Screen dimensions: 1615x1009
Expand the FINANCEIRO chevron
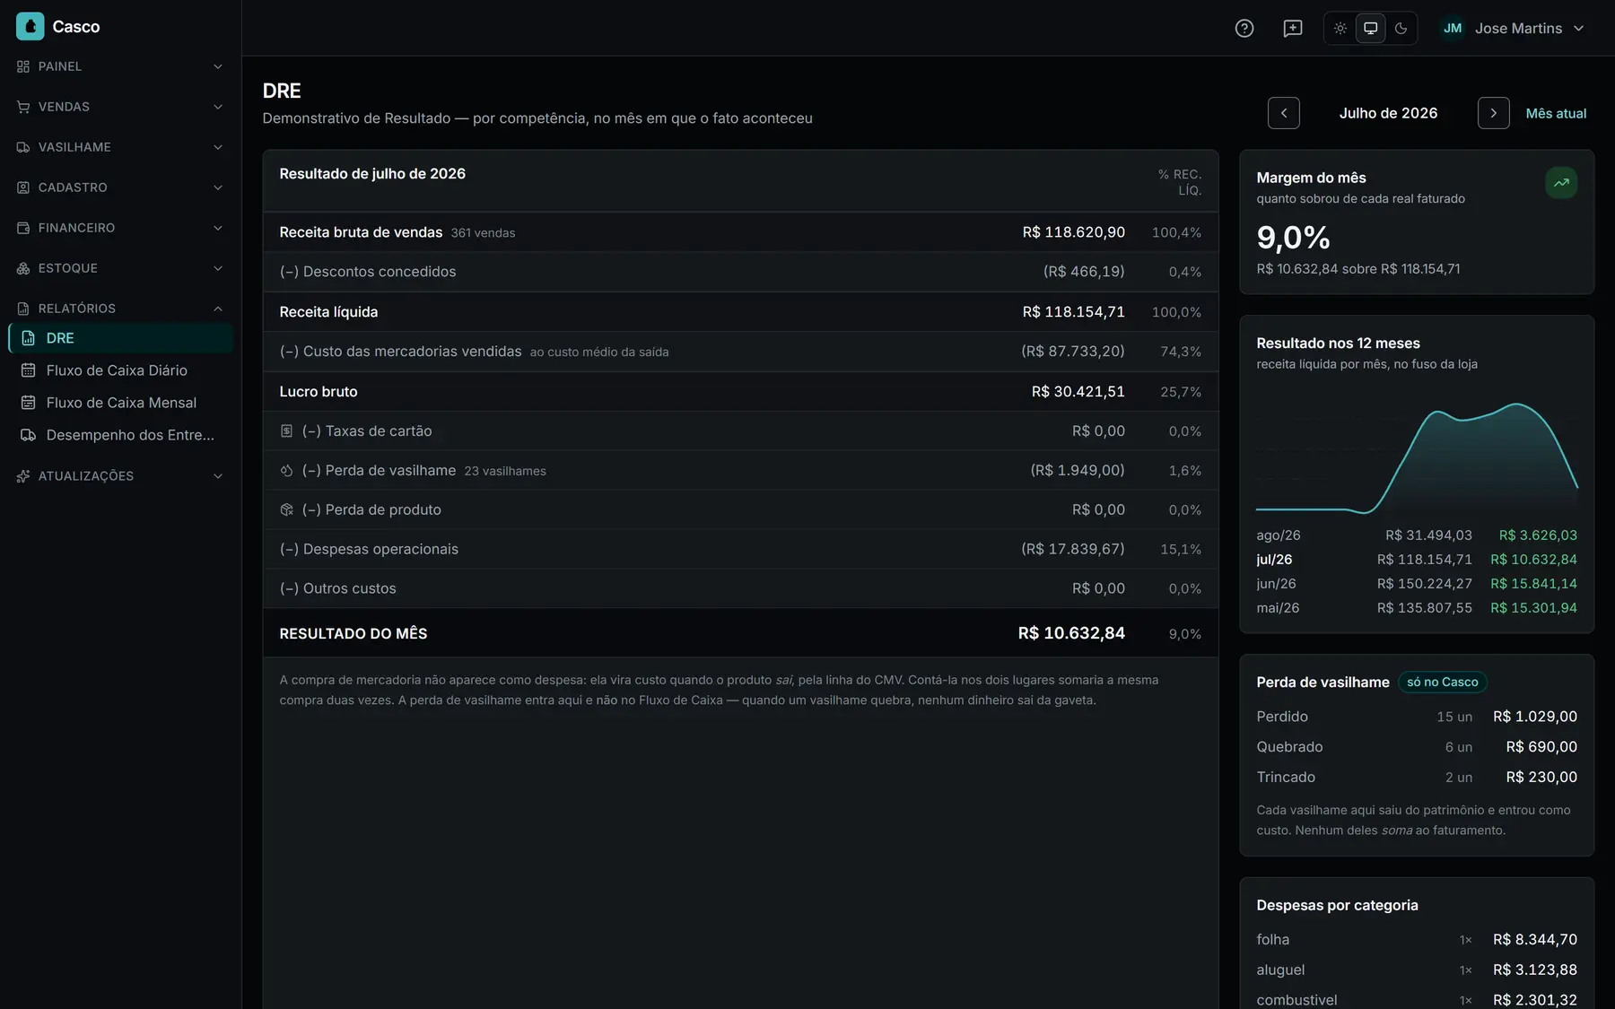pos(218,228)
